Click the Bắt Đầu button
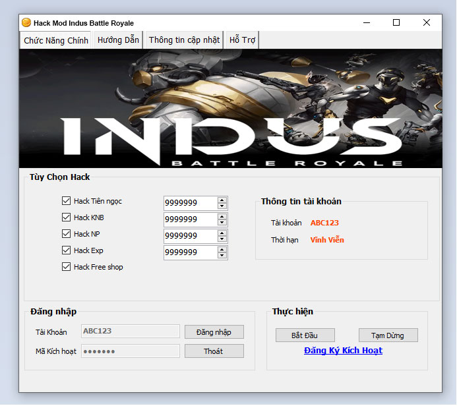This screenshot has height=406, width=457. coord(305,335)
